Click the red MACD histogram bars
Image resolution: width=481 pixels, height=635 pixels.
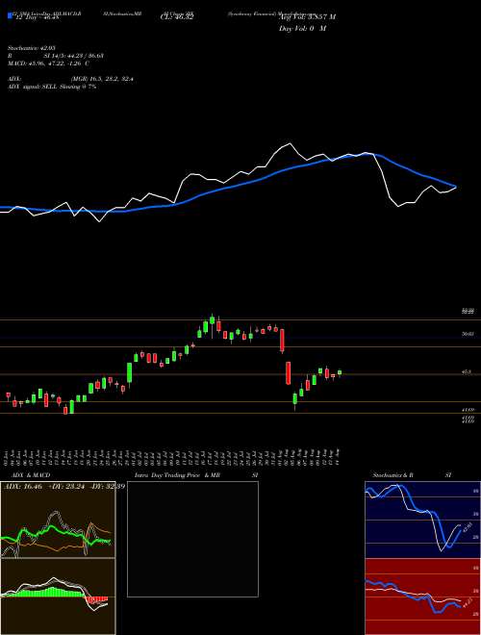coord(97,599)
